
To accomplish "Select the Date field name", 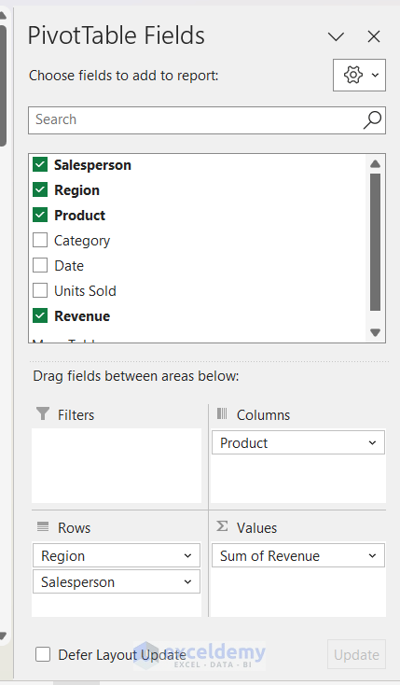I will [69, 266].
